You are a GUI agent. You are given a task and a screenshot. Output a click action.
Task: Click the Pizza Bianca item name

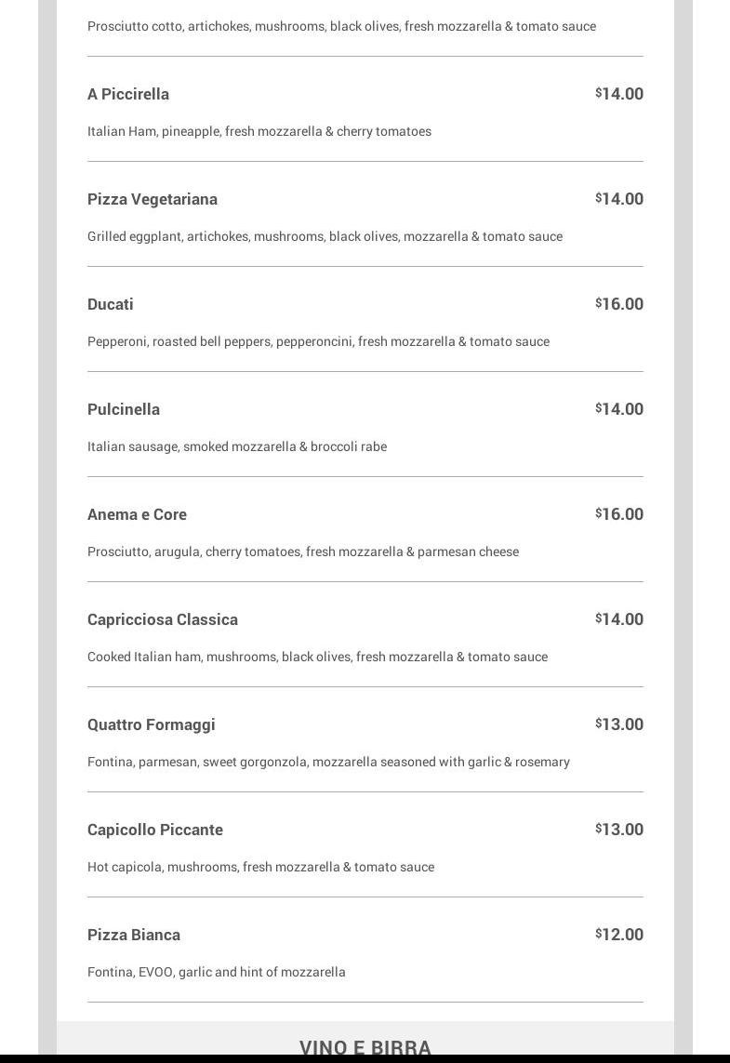point(134,935)
